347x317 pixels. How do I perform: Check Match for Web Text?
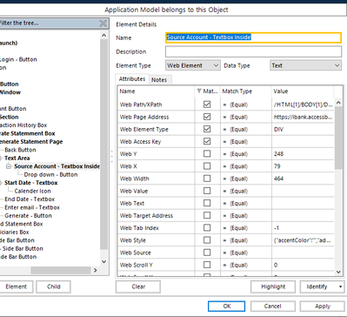[207, 203]
